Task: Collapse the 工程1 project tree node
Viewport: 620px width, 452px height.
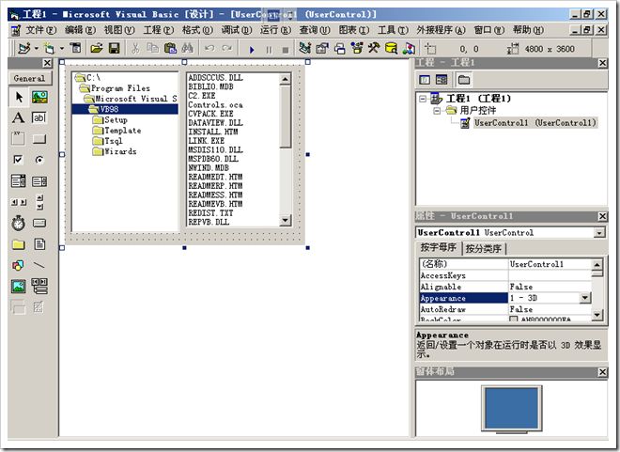Action: click(423, 99)
